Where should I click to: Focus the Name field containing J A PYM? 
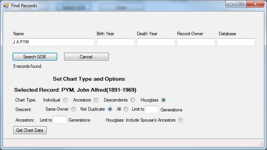tap(53, 42)
